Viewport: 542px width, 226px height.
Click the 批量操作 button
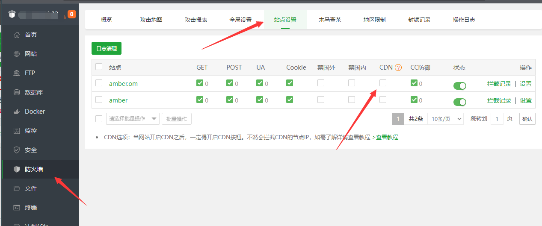click(177, 119)
